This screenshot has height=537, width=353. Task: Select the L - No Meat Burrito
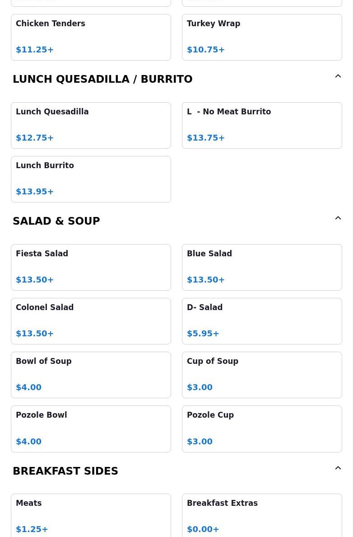262,125
